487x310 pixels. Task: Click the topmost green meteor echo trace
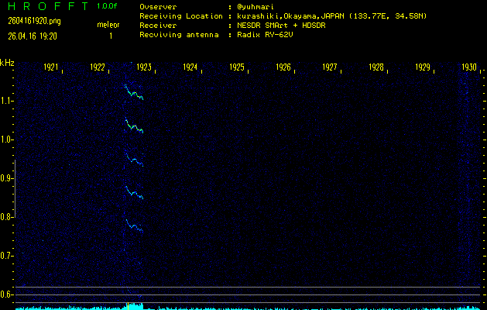point(135,93)
